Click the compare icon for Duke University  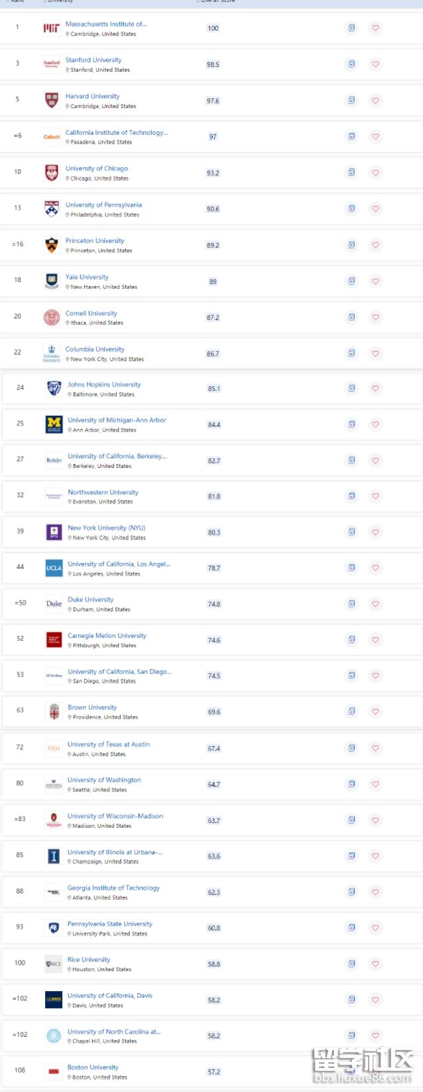pos(351,603)
